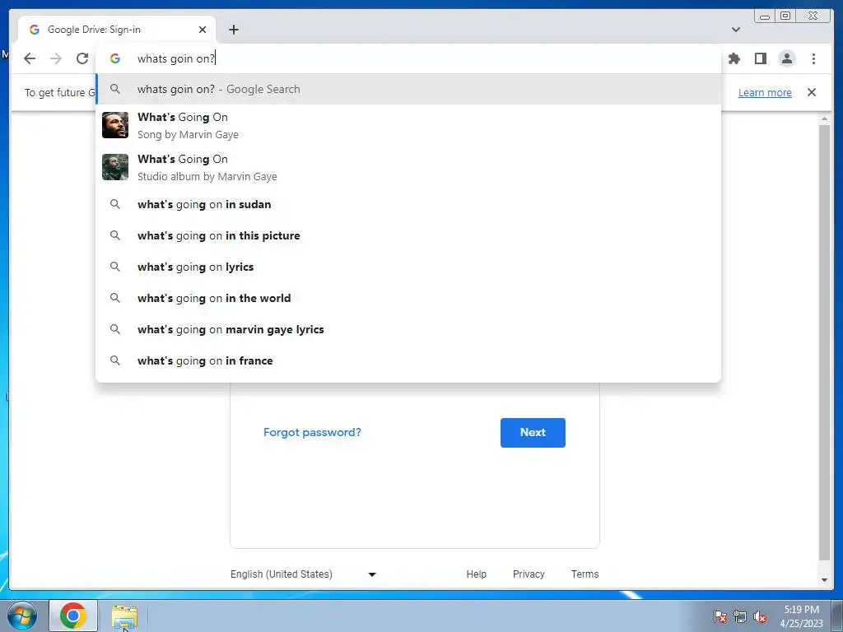Click the muted volume tray icon
The height and width of the screenshot is (632, 843).
[x=760, y=616]
